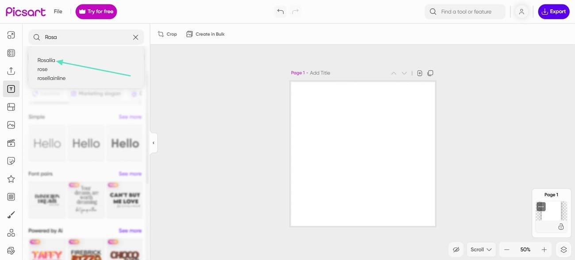Open the Stickers panel in the sidebar
575x260 pixels.
(x=11, y=161)
